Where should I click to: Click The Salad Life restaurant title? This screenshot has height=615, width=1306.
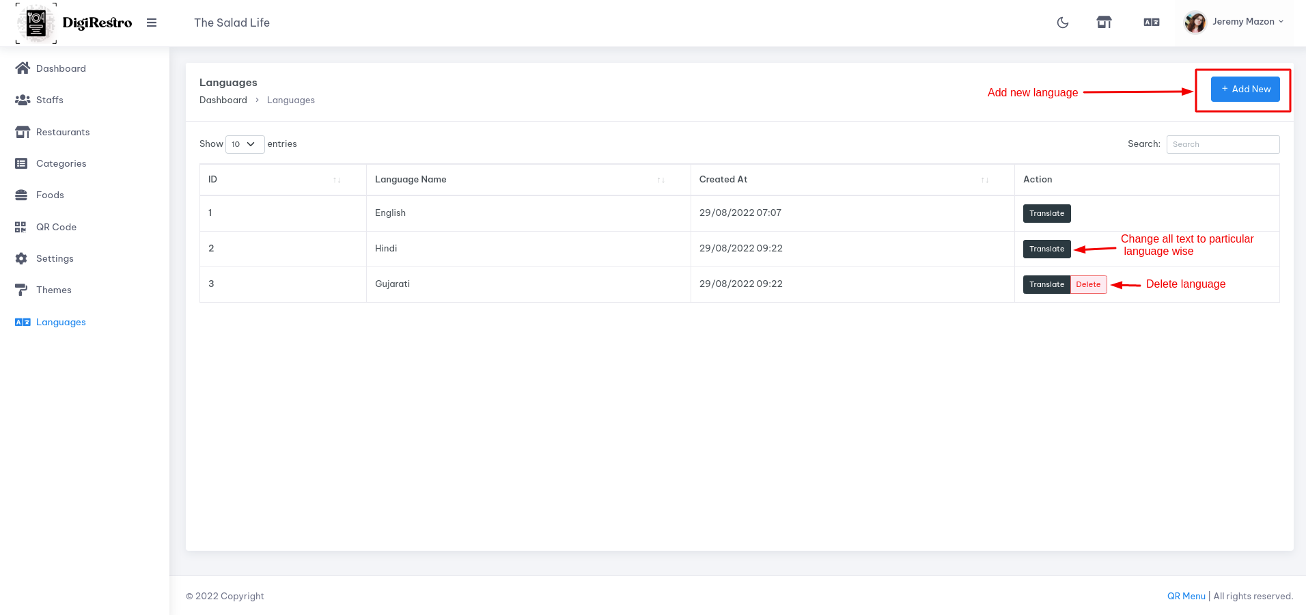[232, 23]
